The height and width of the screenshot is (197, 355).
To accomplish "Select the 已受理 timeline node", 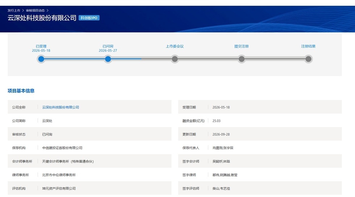I will [41, 59].
